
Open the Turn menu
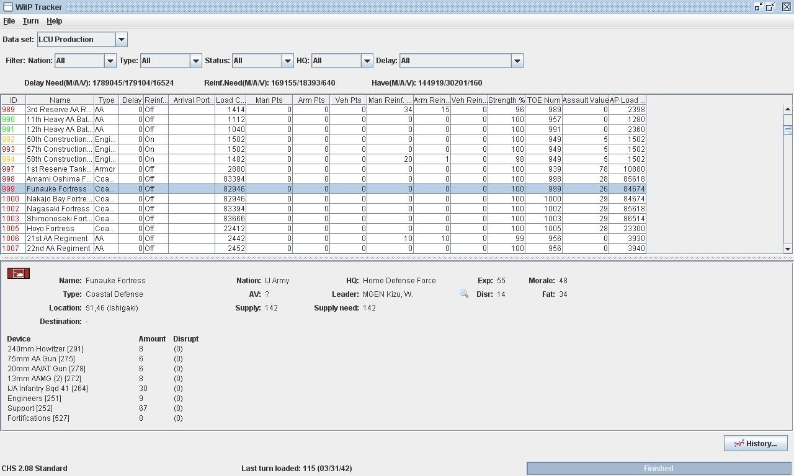[x=30, y=21]
